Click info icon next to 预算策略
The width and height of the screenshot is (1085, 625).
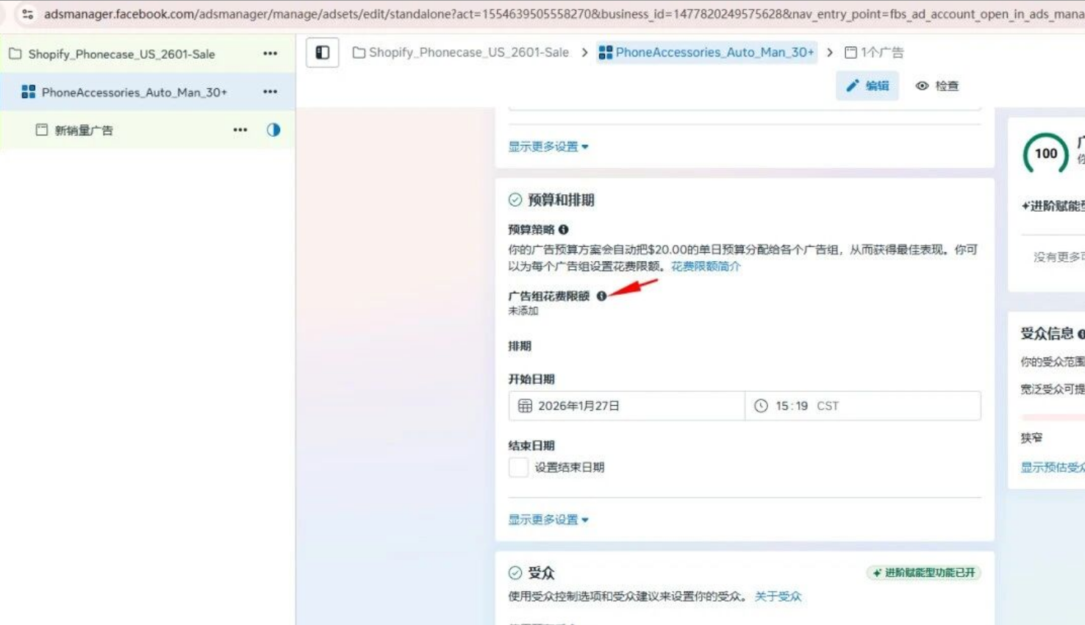point(564,229)
